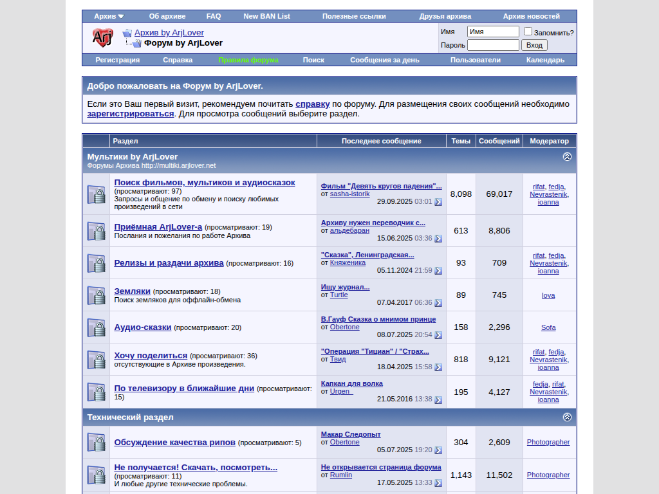This screenshot has height=494, width=659.
Task: Select Календарь from the navigation bar
Action: pyautogui.click(x=545, y=60)
